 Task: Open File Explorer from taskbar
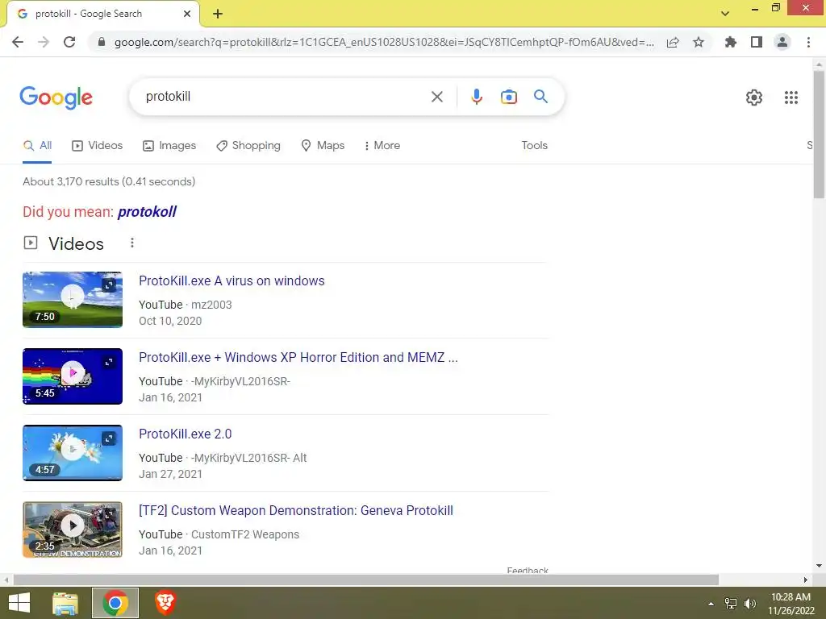[x=65, y=603]
